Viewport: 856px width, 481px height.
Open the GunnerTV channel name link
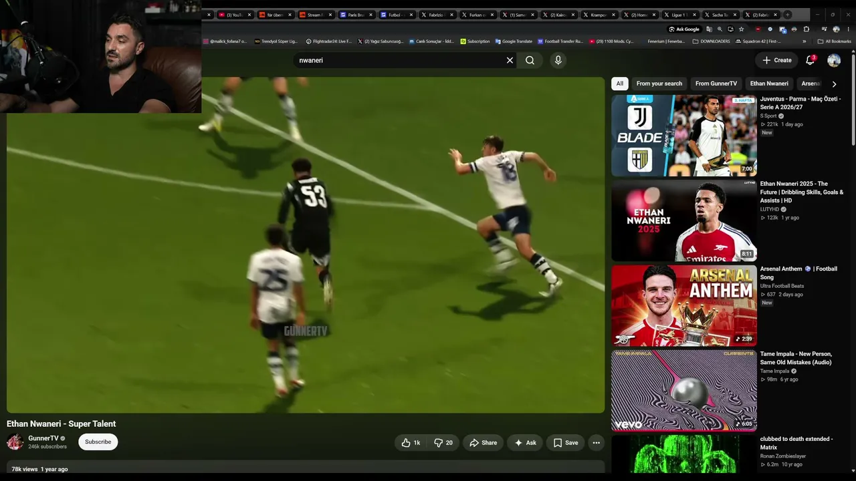pyautogui.click(x=43, y=438)
